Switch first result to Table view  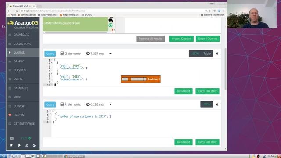click(x=207, y=54)
